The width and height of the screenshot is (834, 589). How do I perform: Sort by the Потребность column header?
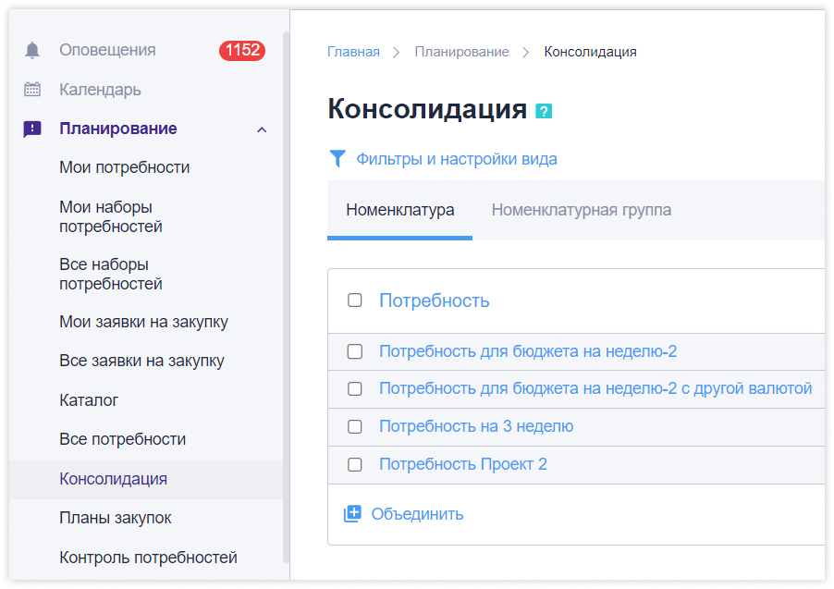click(434, 301)
